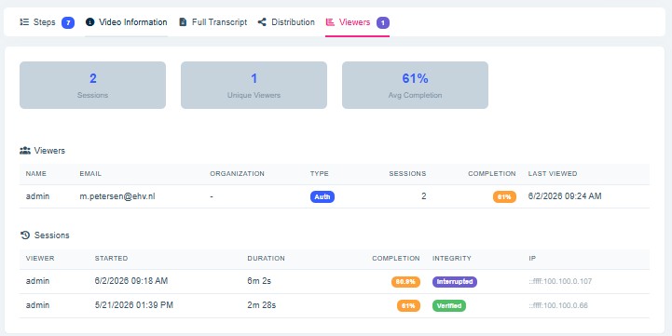672x336 pixels.
Task: Click the Viewers section people icon
Action: (25, 151)
